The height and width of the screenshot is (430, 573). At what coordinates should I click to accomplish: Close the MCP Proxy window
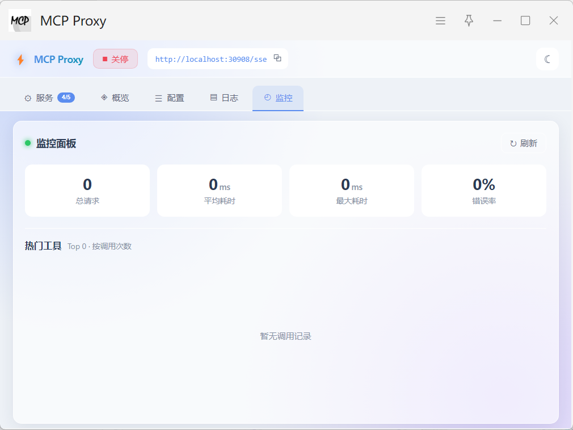click(x=554, y=21)
